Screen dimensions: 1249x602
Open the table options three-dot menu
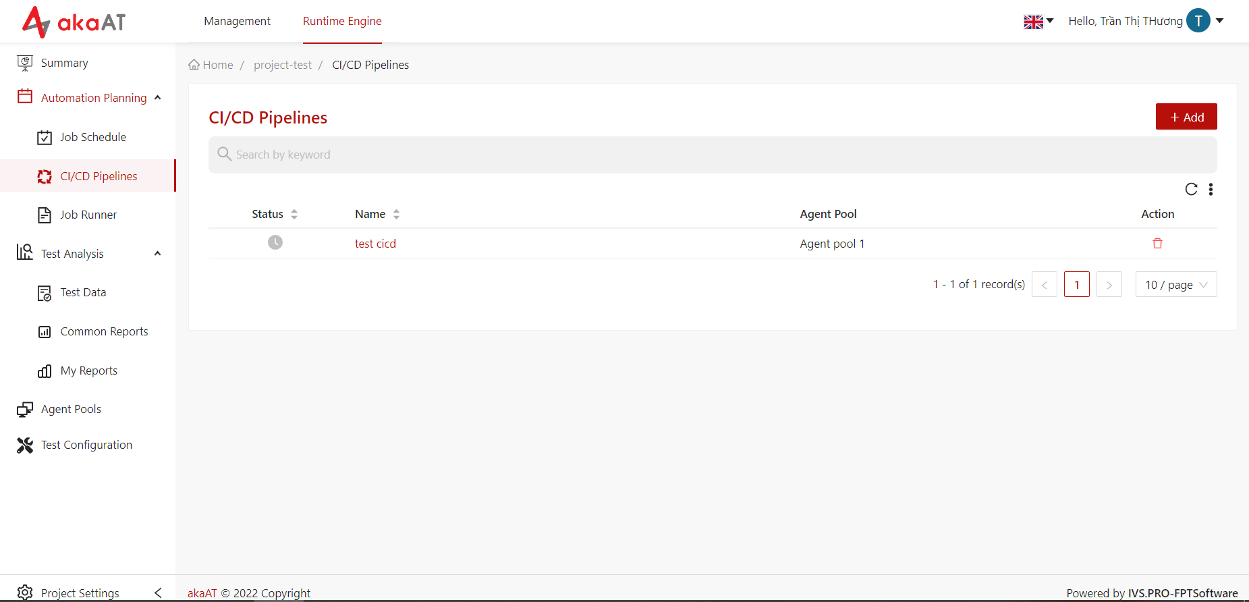(1211, 189)
